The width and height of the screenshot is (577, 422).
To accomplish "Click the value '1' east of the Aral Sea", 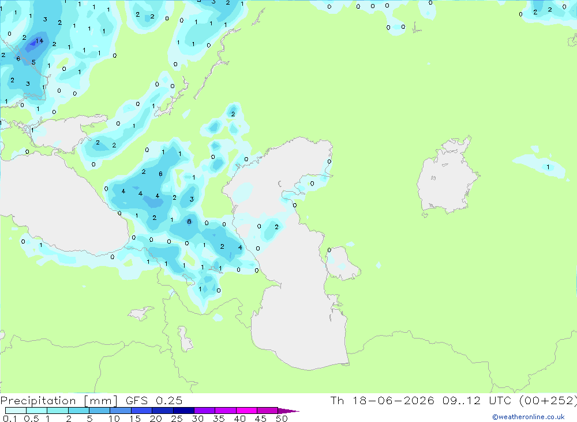I will pyautogui.click(x=548, y=167).
